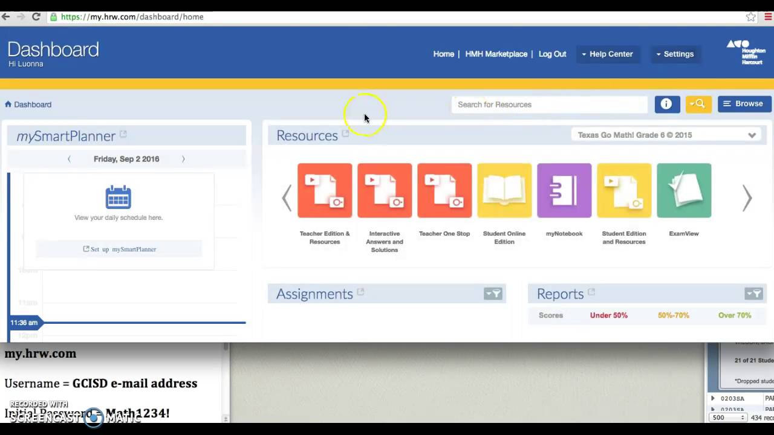Open Reports panel external link icon
774x435 pixels.
[x=591, y=292]
